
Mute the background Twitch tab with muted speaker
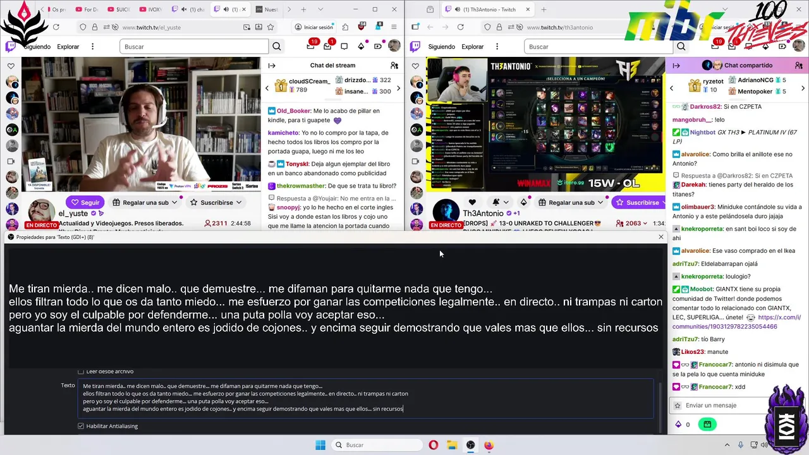[184, 9]
